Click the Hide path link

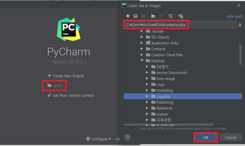234,16
